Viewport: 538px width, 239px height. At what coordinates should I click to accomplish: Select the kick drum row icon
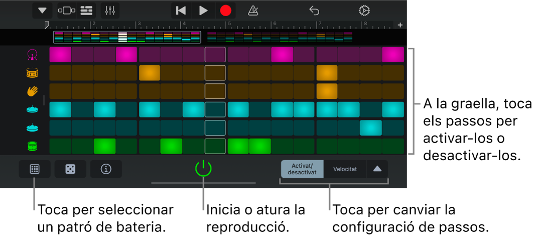coord(33,55)
